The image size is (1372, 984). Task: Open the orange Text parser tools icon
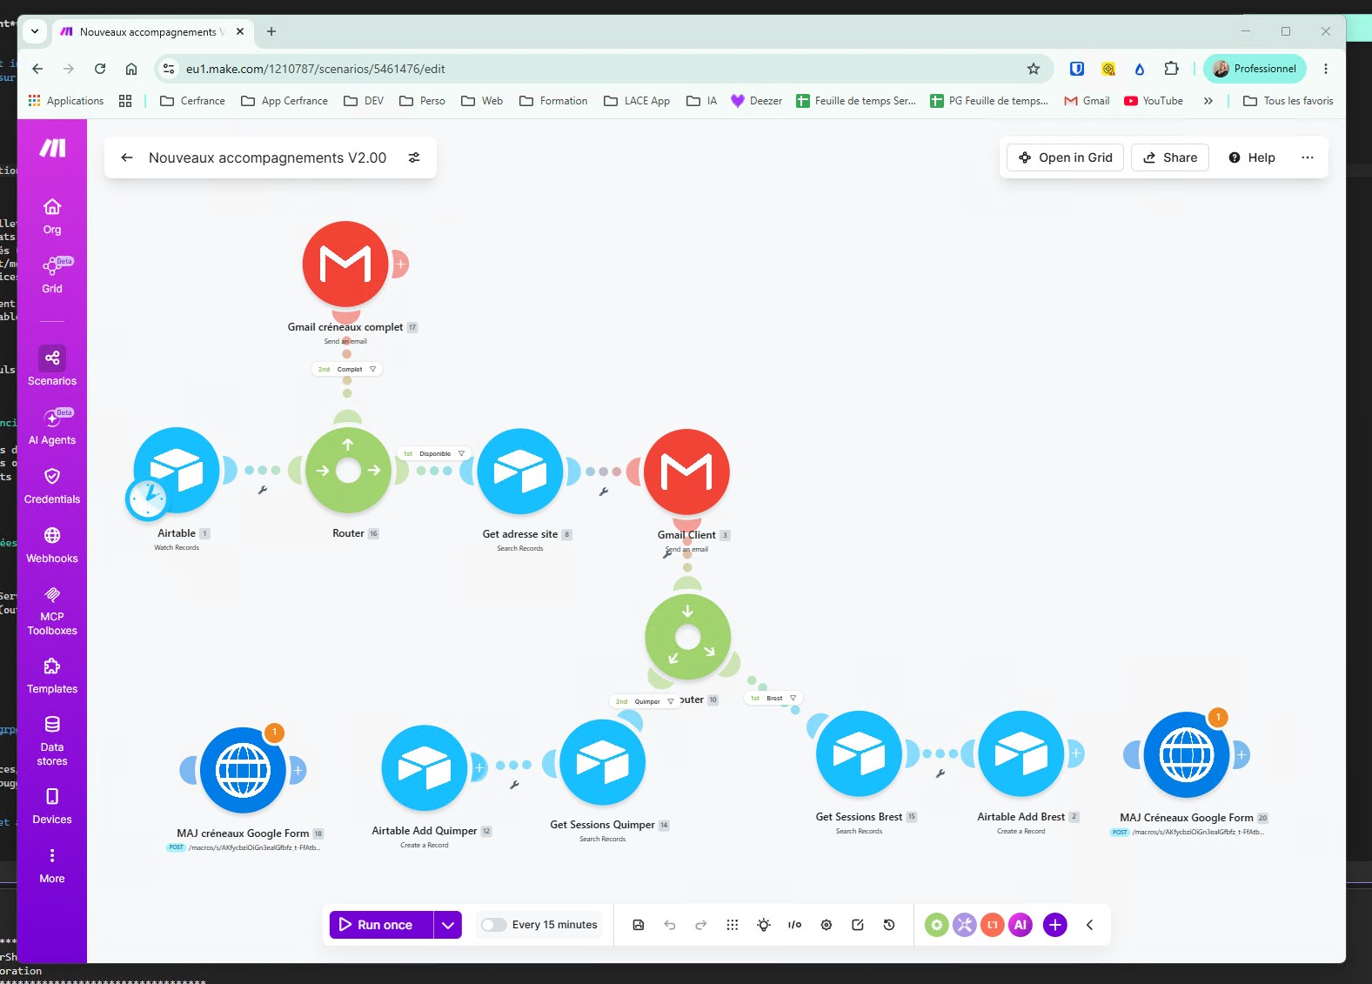coord(993,925)
